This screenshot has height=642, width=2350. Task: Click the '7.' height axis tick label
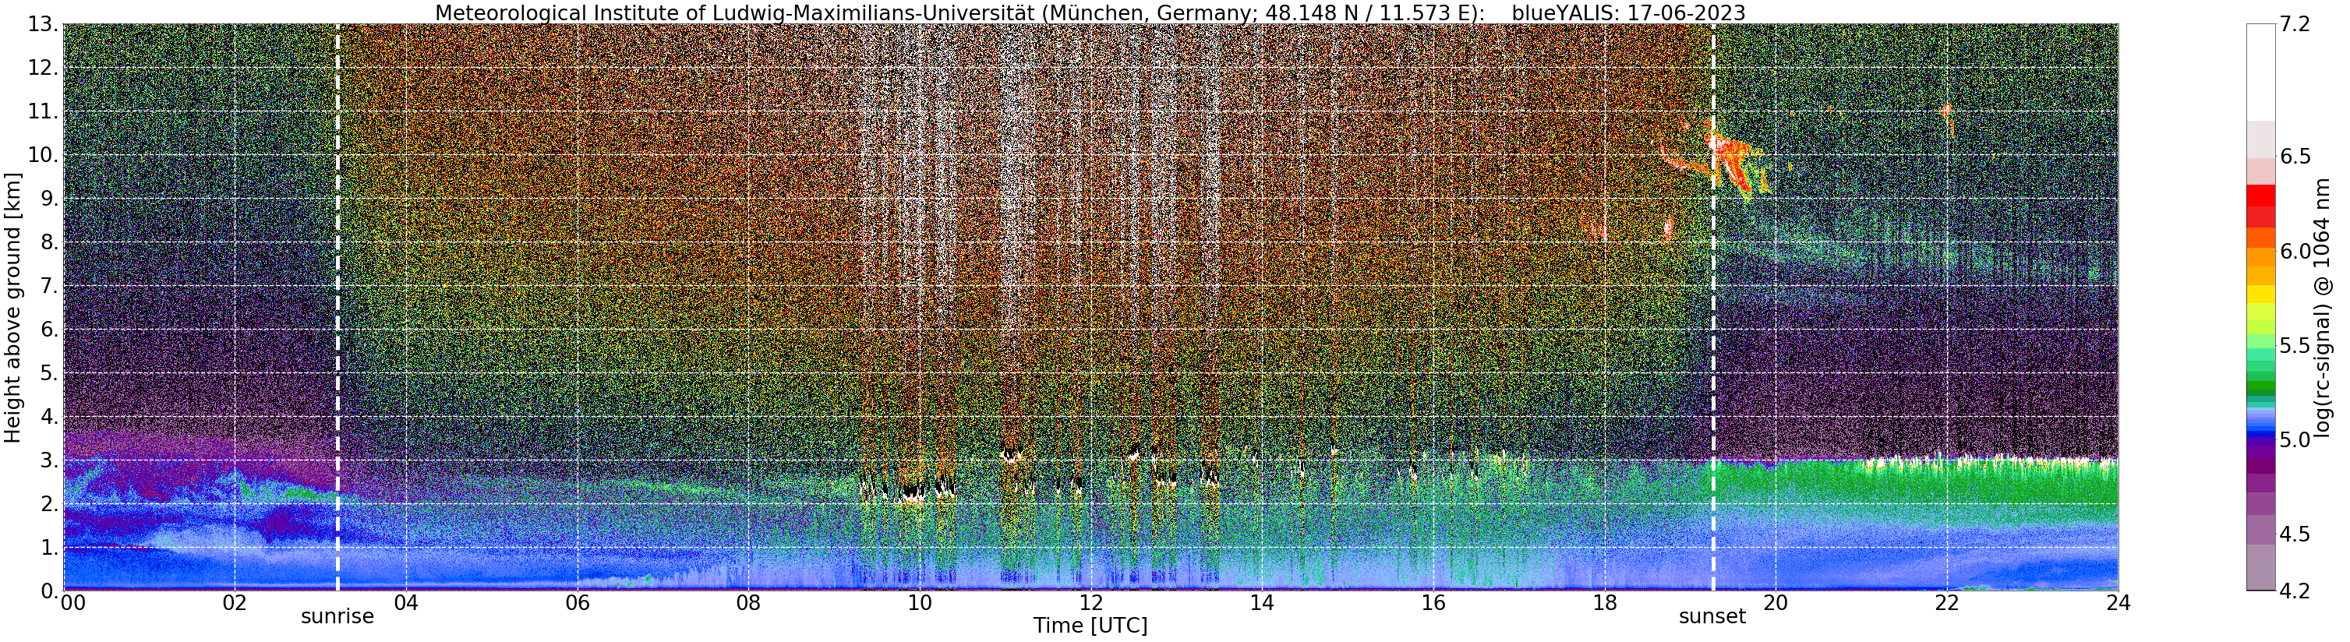point(48,287)
